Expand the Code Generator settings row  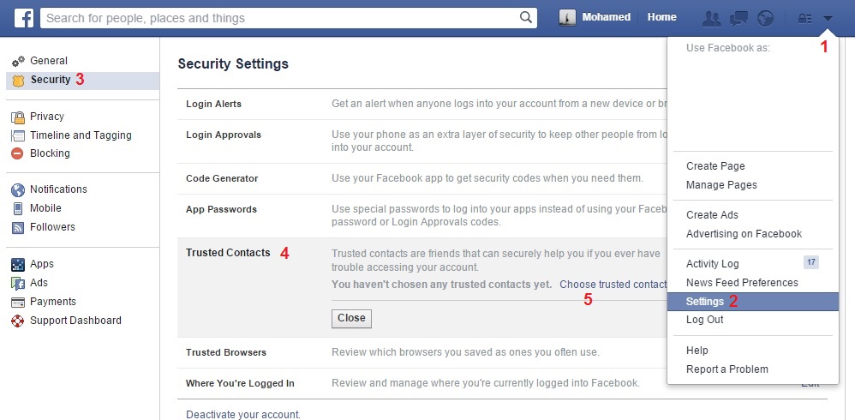tap(422, 178)
